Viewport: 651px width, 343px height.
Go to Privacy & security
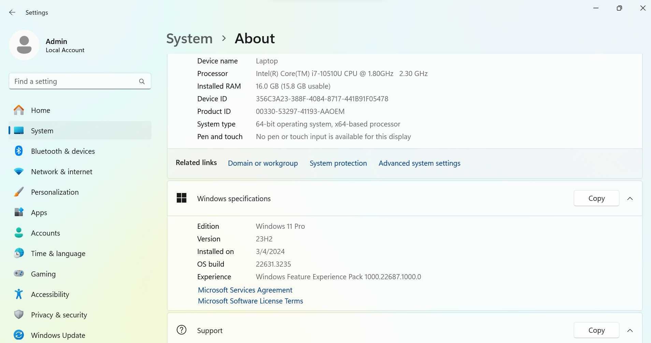pyautogui.click(x=80, y=315)
